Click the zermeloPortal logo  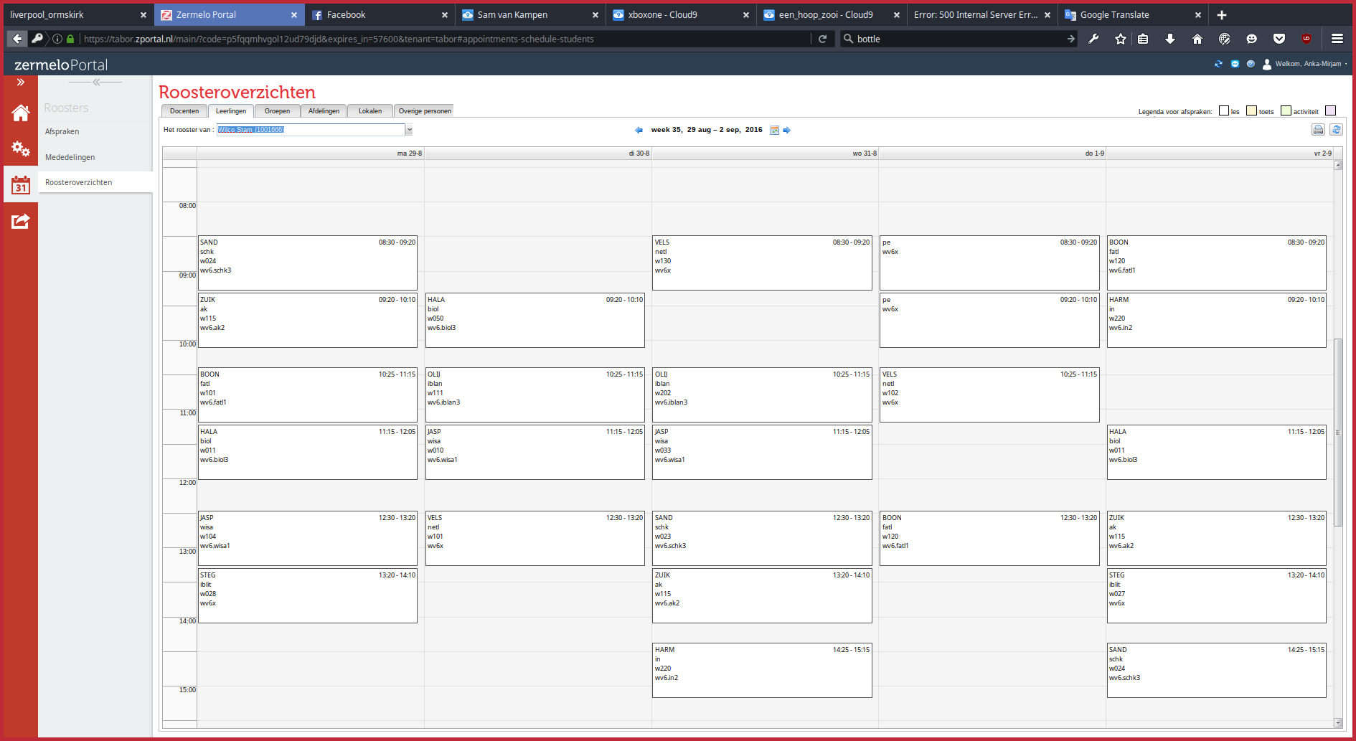coord(61,65)
